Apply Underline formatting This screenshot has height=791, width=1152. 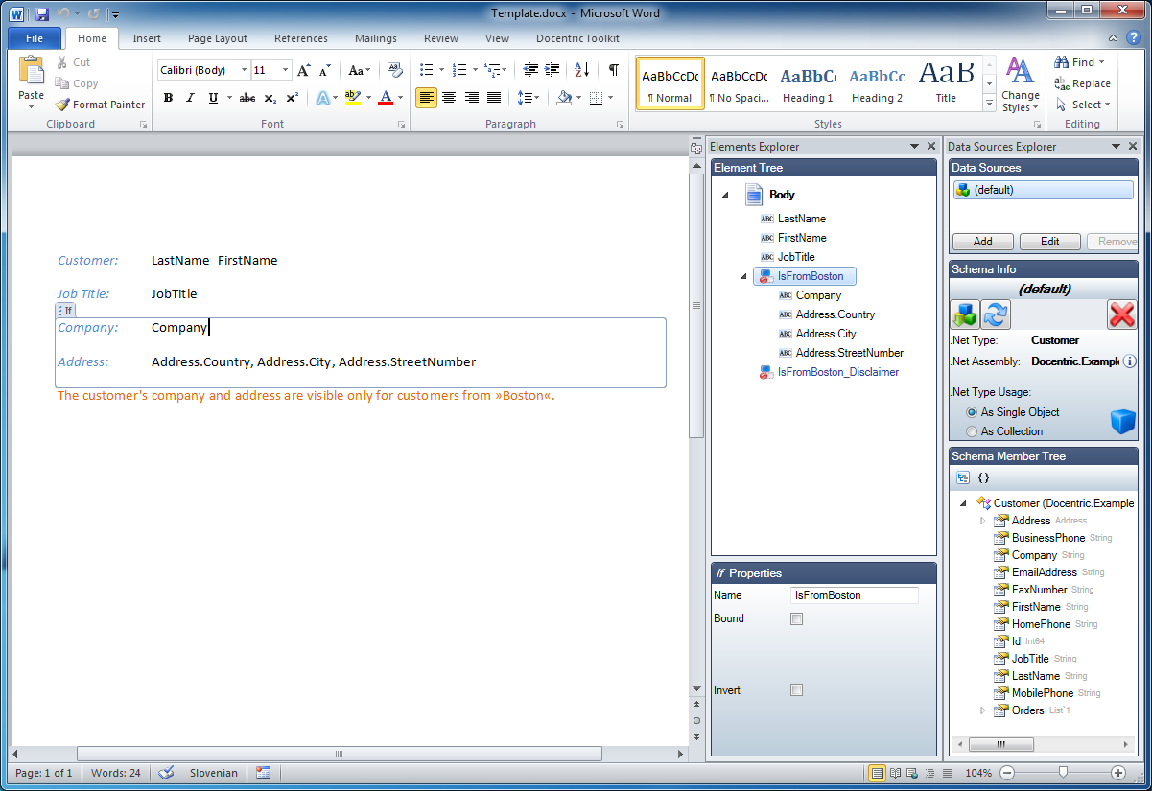(x=213, y=98)
